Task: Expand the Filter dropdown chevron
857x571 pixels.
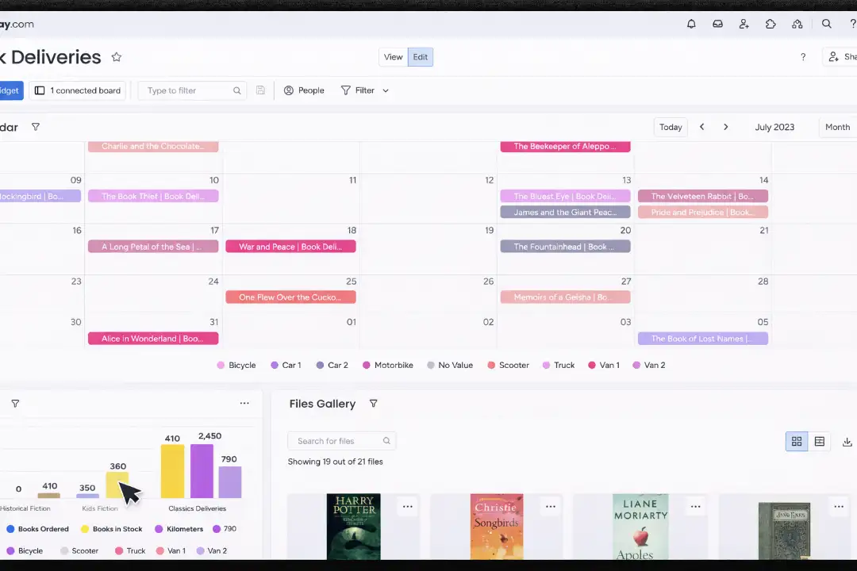Action: [386, 90]
